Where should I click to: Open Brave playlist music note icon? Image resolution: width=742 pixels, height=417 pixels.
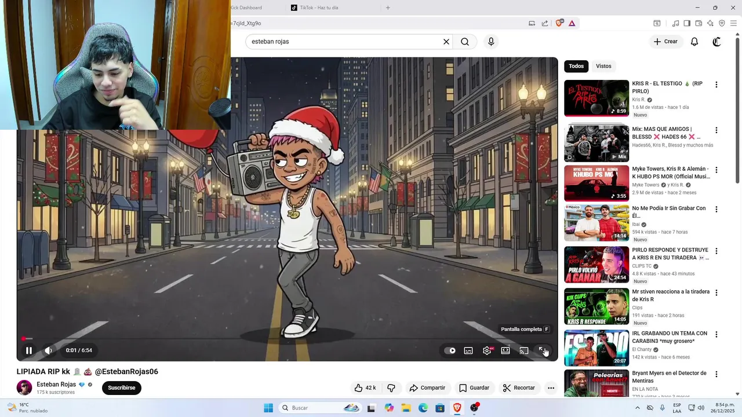point(675,23)
